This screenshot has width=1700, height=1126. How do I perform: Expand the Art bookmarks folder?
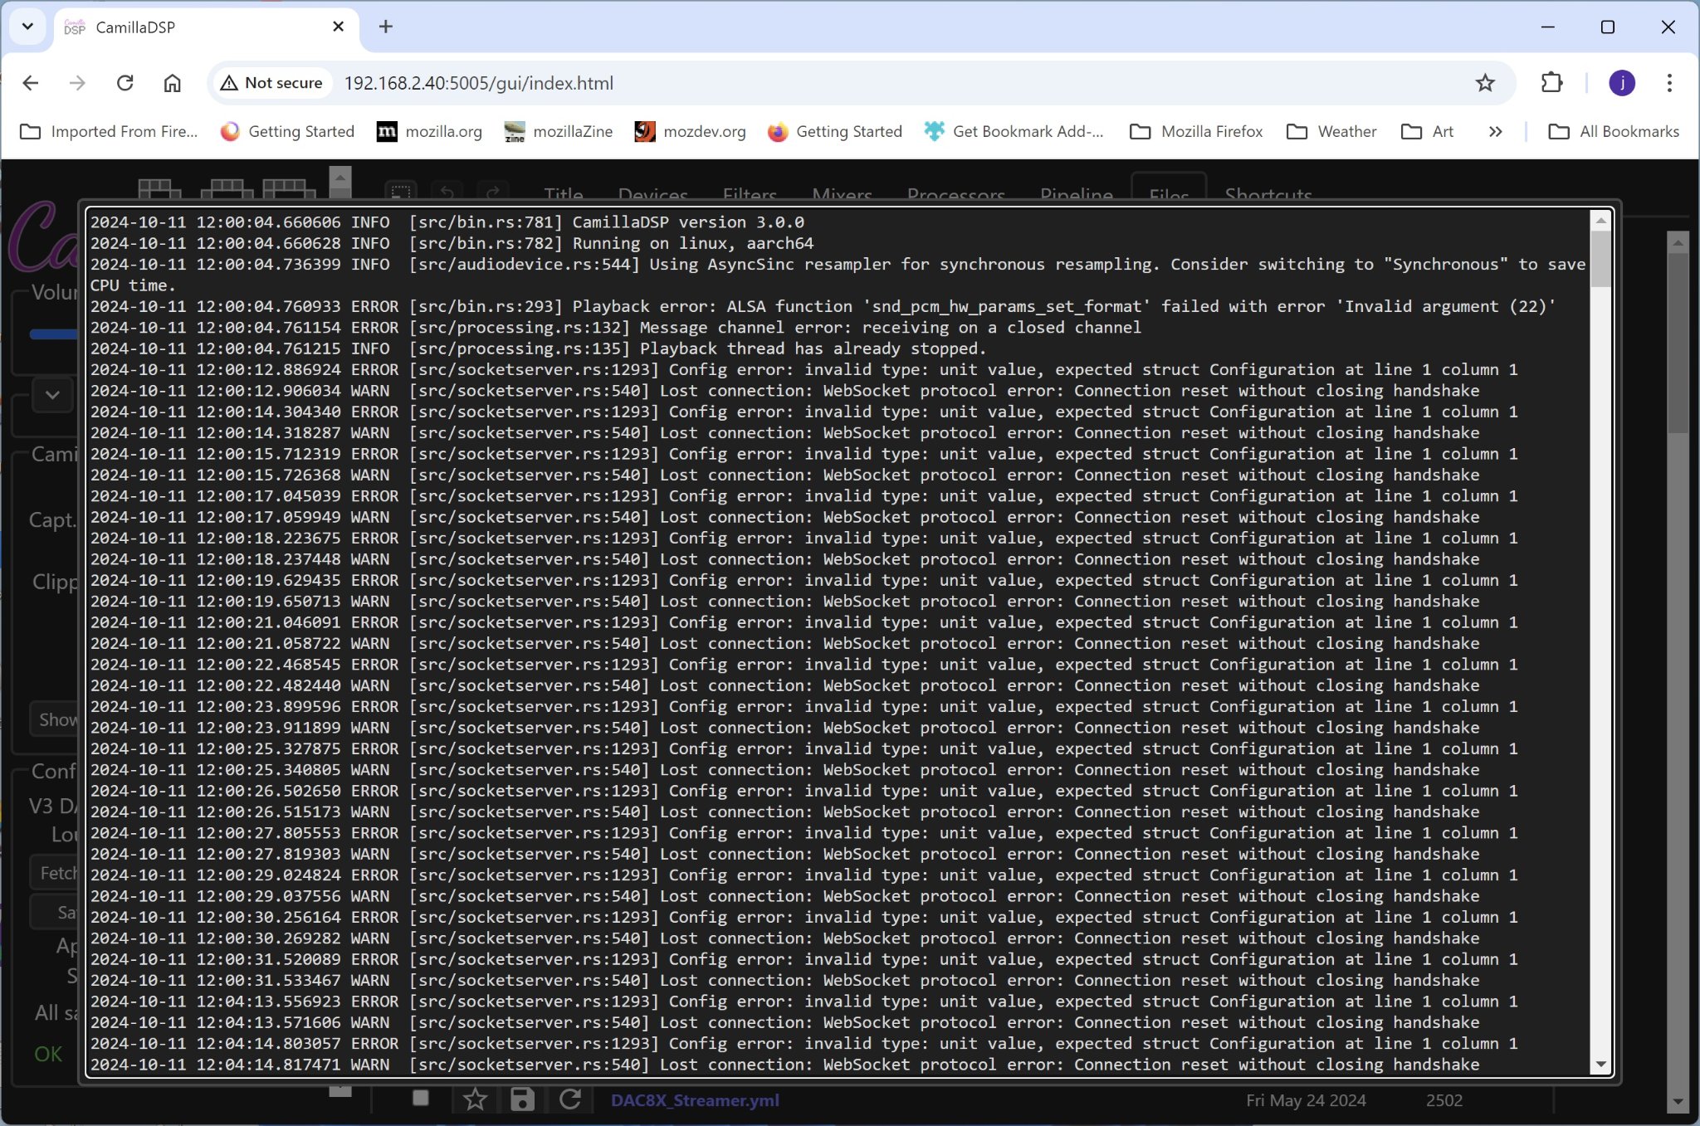[1428, 131]
